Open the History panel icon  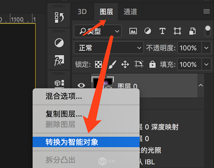tap(59, 18)
